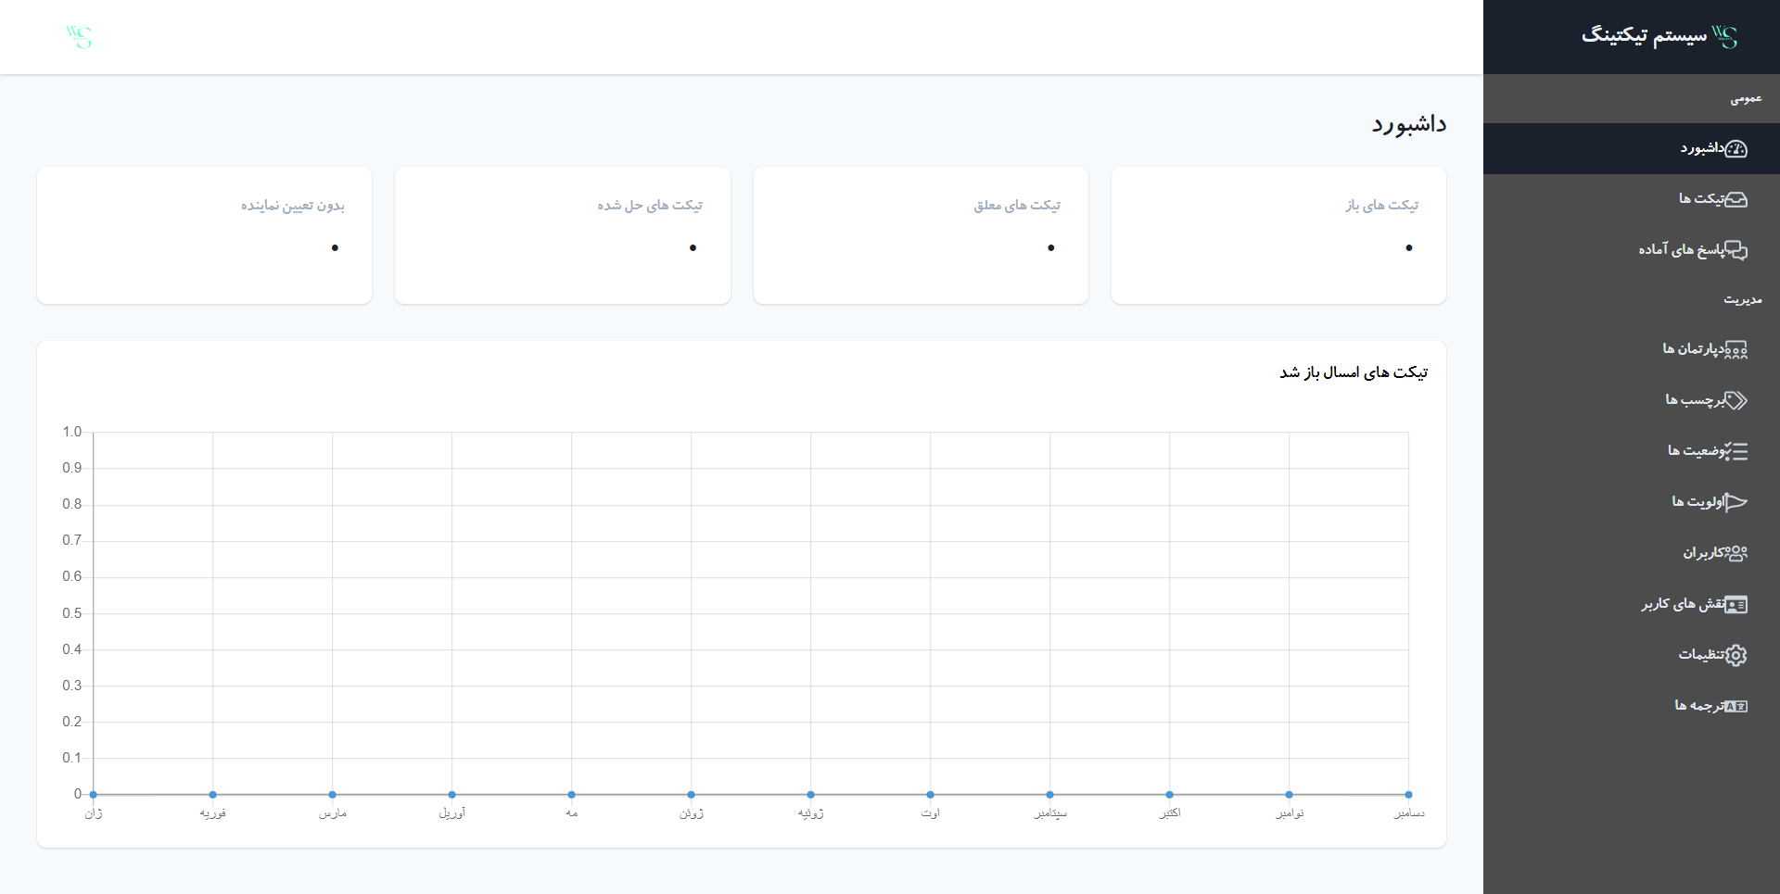The image size is (1780, 894).
Task: Click the chart data point for ژوئیه
Action: [x=811, y=795]
